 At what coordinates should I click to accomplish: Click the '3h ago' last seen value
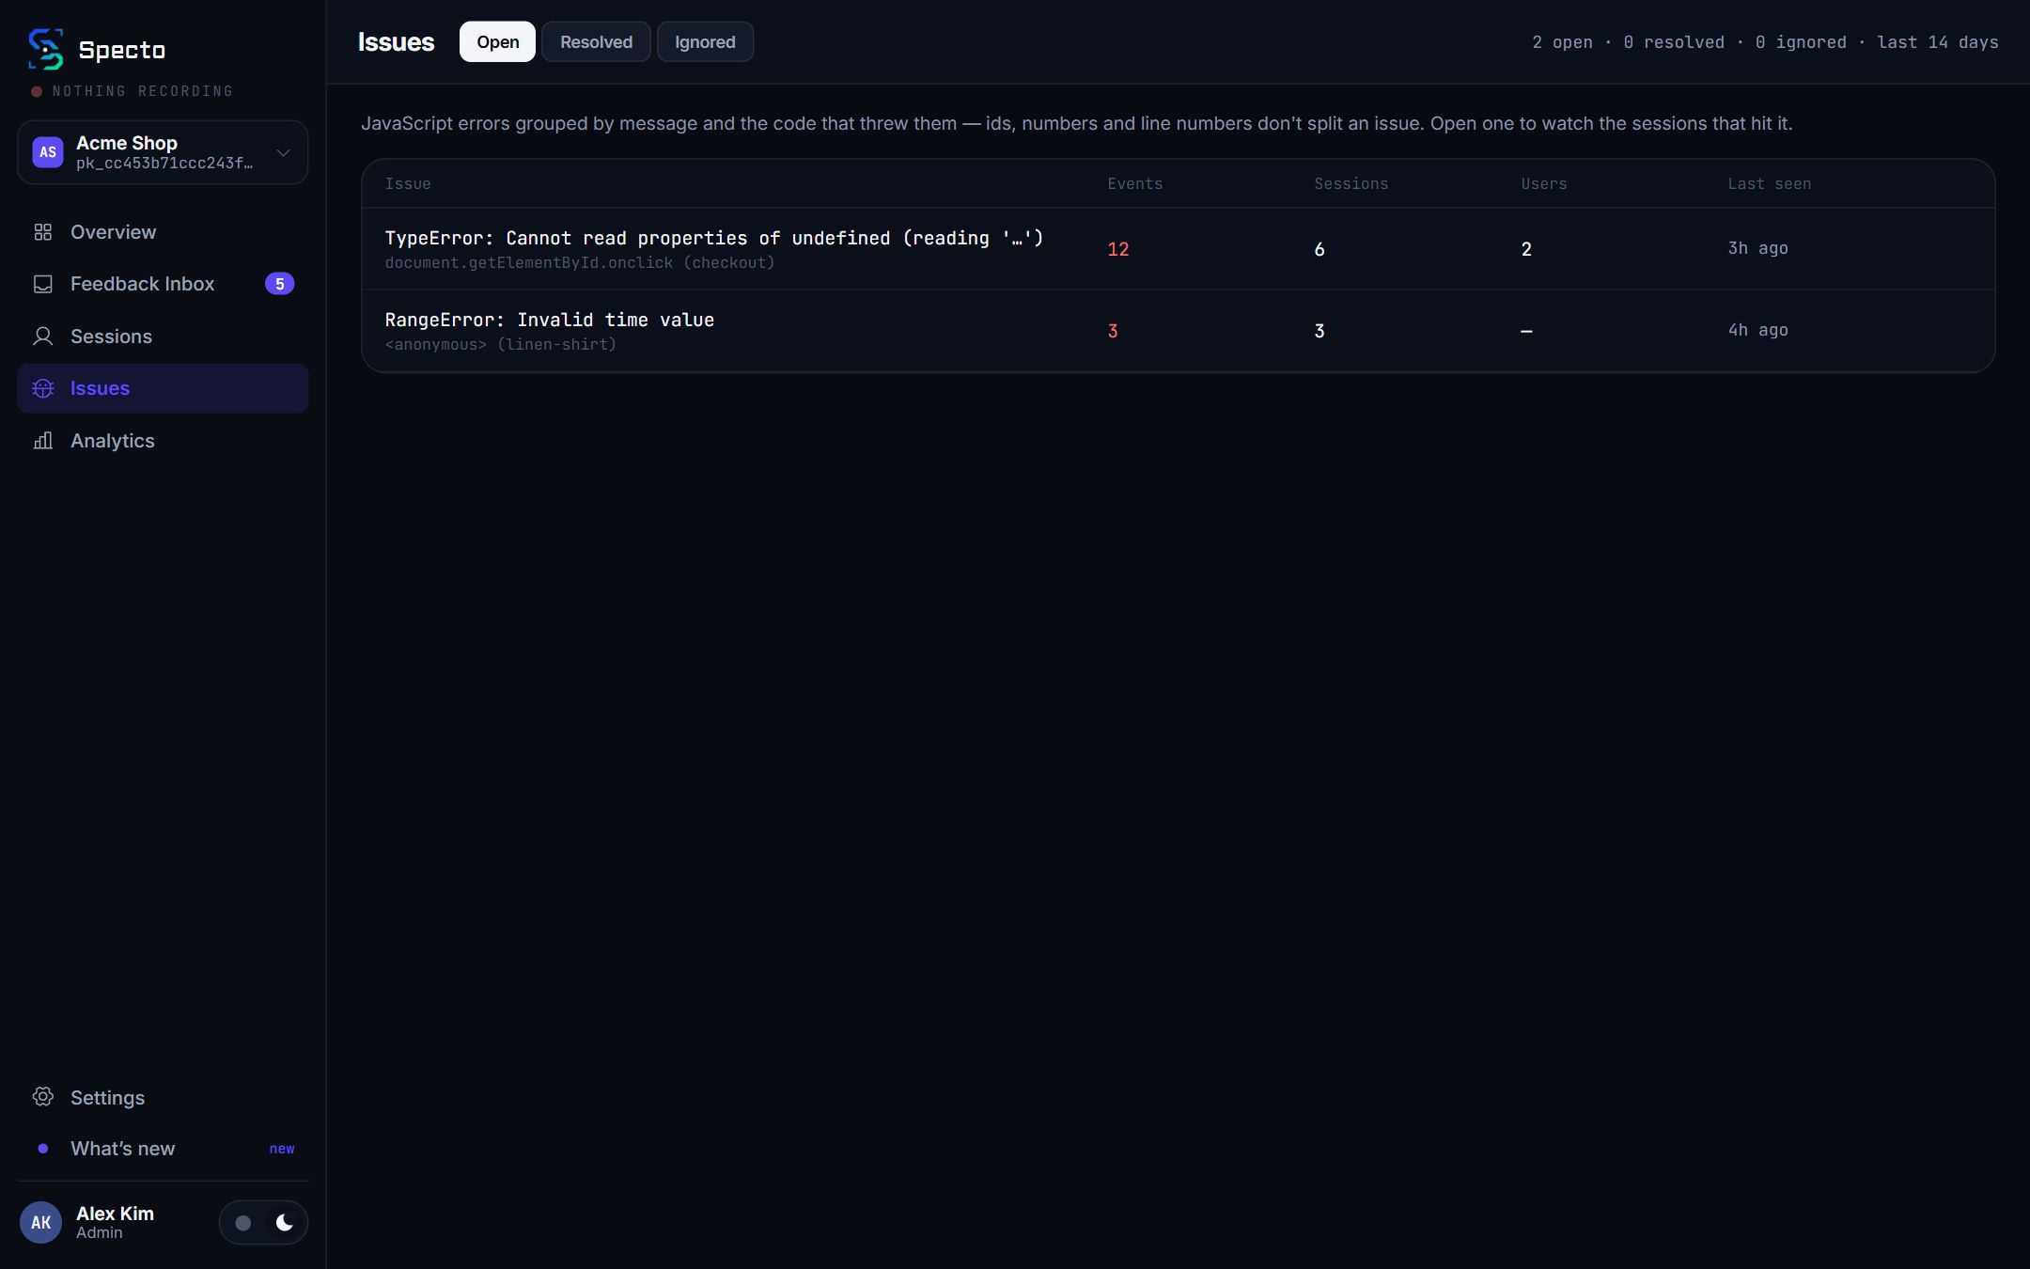1757,248
